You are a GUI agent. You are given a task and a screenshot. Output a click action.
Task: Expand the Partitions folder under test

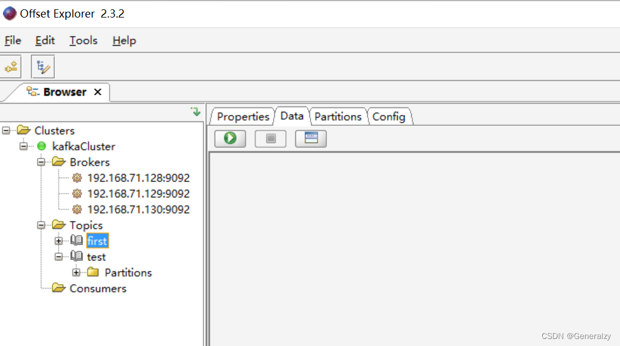pyautogui.click(x=76, y=272)
